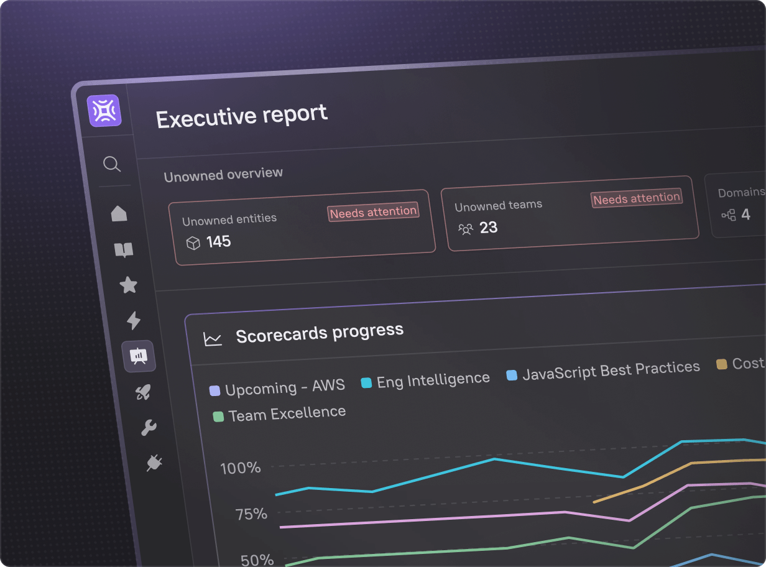Click the Scorecards progress chart icon
The height and width of the screenshot is (567, 766).
click(x=213, y=339)
